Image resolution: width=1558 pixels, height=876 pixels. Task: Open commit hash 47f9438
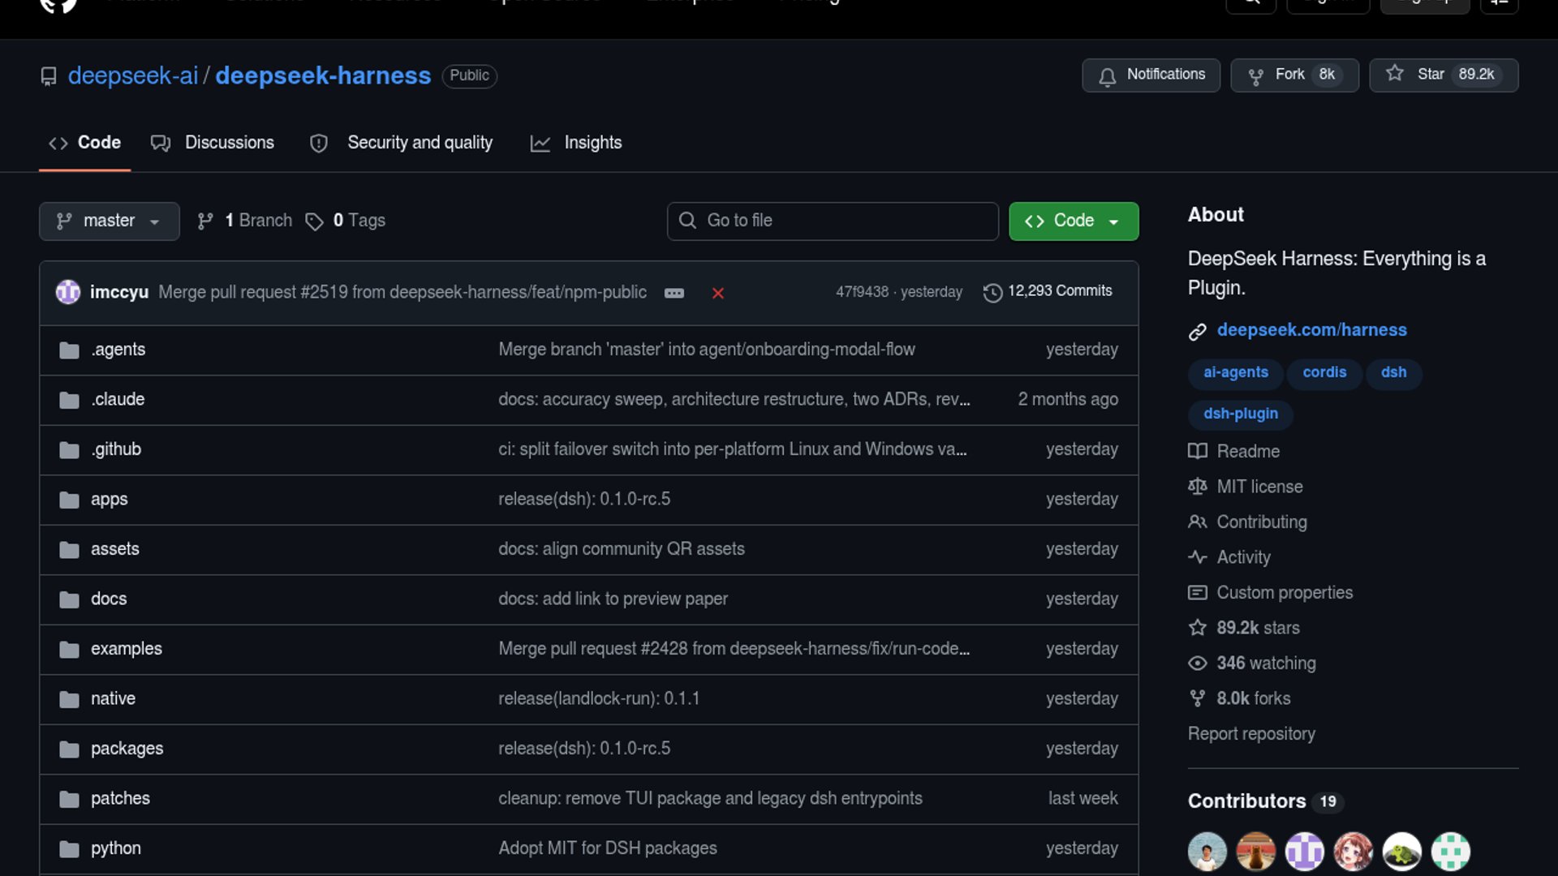862,292
